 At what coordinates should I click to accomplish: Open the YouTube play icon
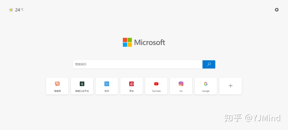[x=156, y=84]
